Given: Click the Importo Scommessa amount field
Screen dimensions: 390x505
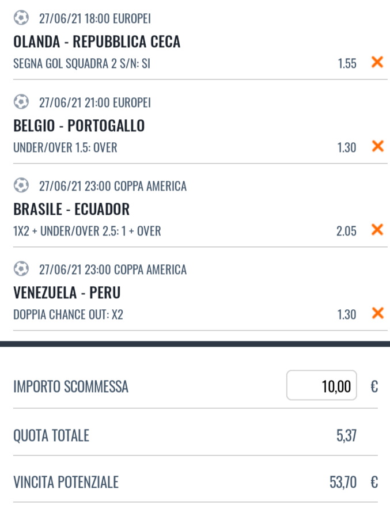Looking at the screenshot, I should click(x=321, y=385).
